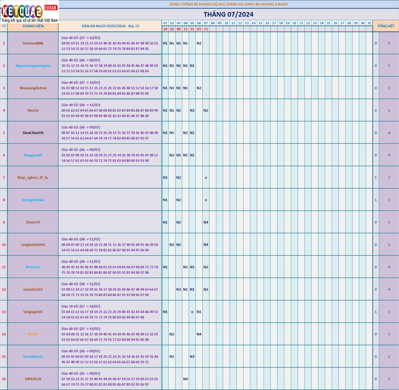Click VIPER12A's Dàn 40 Số (05 -> 08/07) cell

click(x=110, y=379)
